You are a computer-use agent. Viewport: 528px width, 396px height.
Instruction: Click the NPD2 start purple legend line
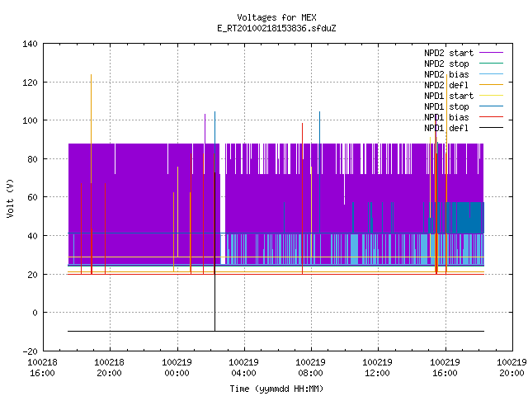click(491, 53)
